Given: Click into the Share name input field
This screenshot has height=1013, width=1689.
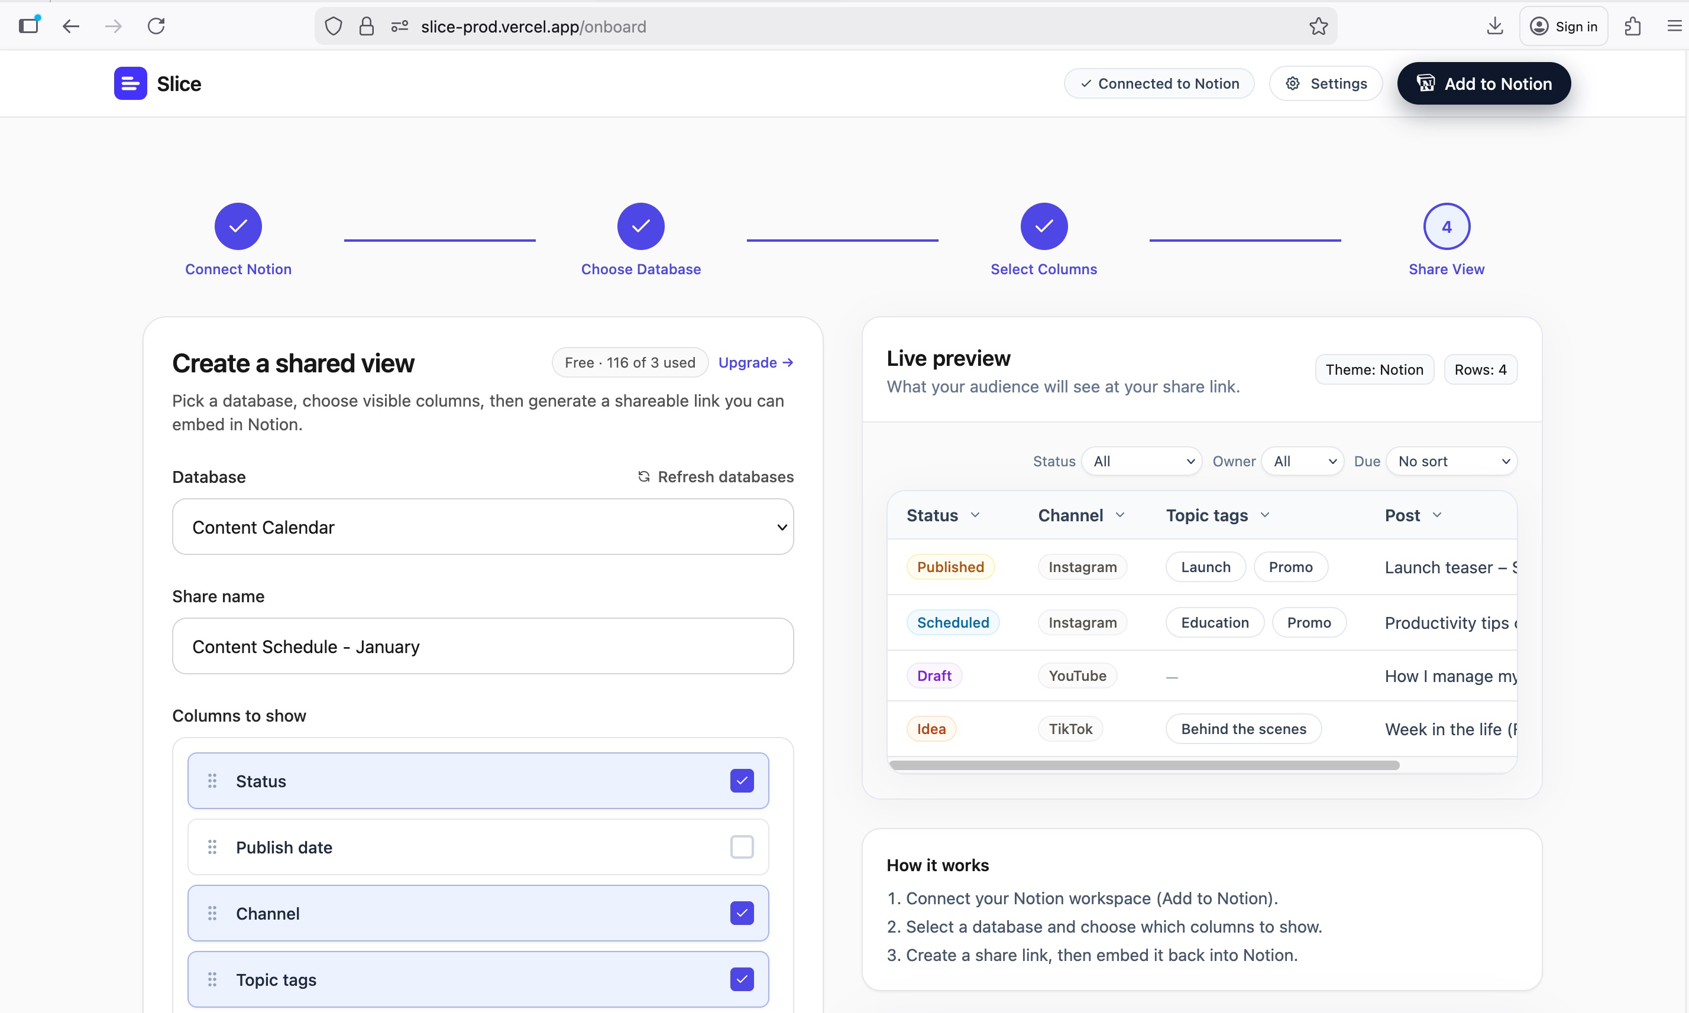Looking at the screenshot, I should click(x=483, y=647).
